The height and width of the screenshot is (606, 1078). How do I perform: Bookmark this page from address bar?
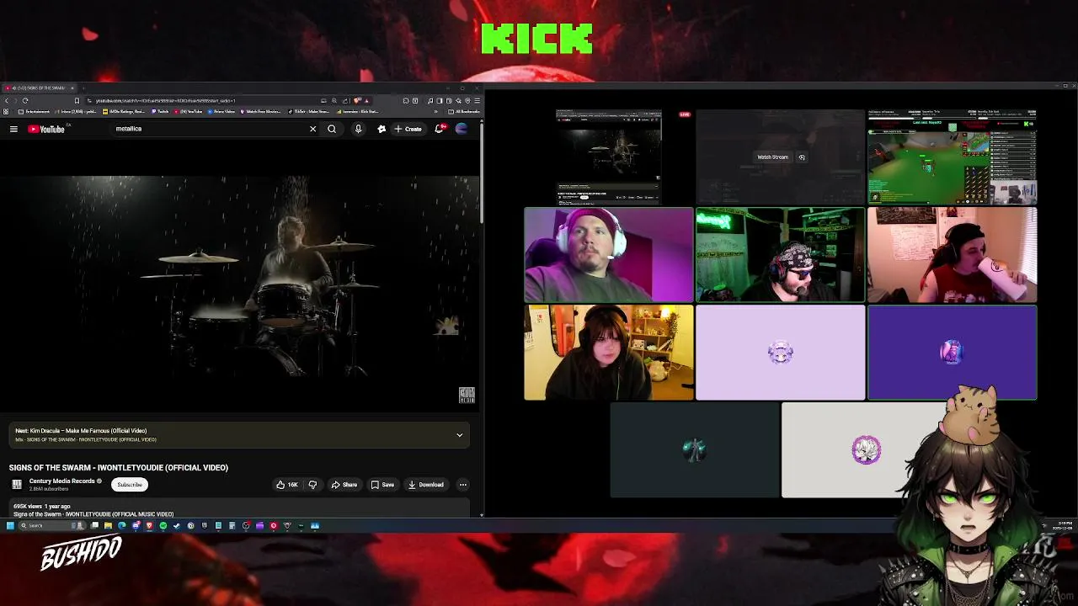point(77,101)
